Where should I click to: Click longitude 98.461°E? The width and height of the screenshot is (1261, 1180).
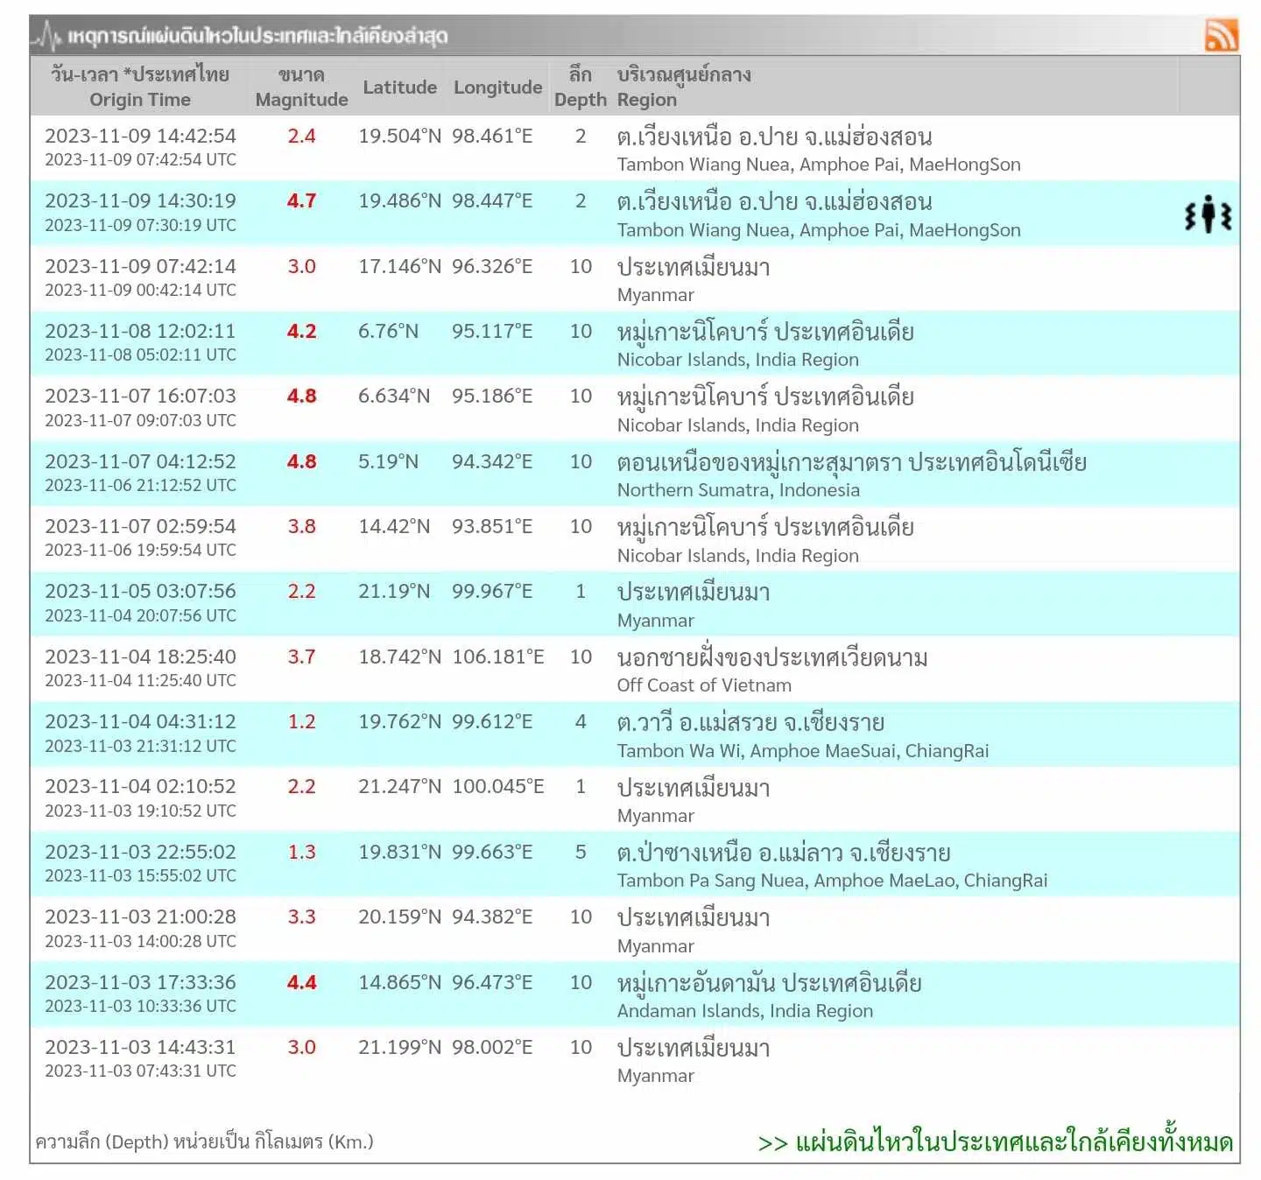point(492,136)
